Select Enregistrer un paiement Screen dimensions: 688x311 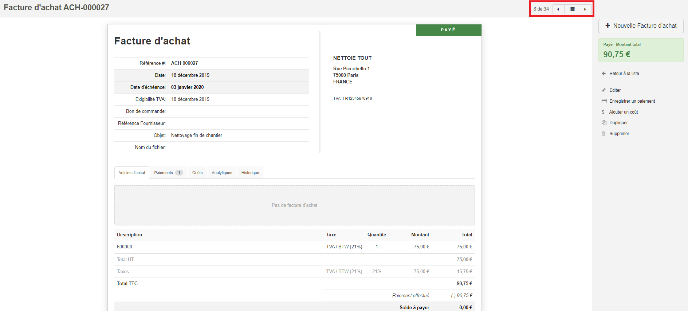coord(632,101)
